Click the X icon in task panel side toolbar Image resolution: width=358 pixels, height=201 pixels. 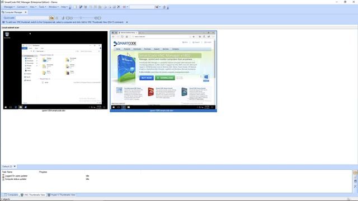355,186
